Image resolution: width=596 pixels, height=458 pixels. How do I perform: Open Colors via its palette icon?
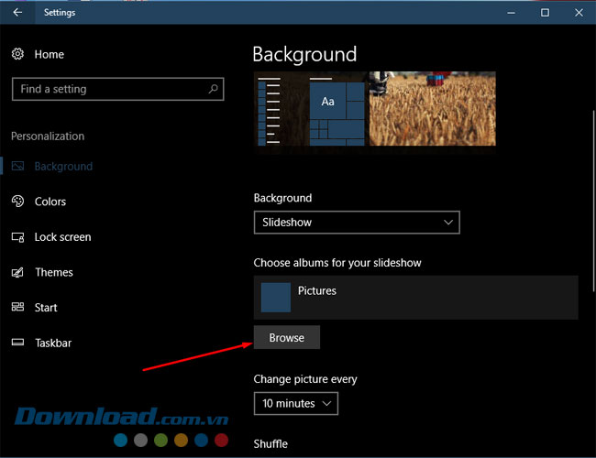tap(17, 202)
